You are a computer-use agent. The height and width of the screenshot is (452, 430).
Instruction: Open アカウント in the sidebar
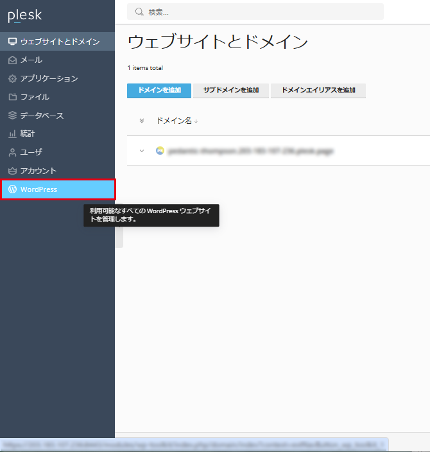coord(57,171)
